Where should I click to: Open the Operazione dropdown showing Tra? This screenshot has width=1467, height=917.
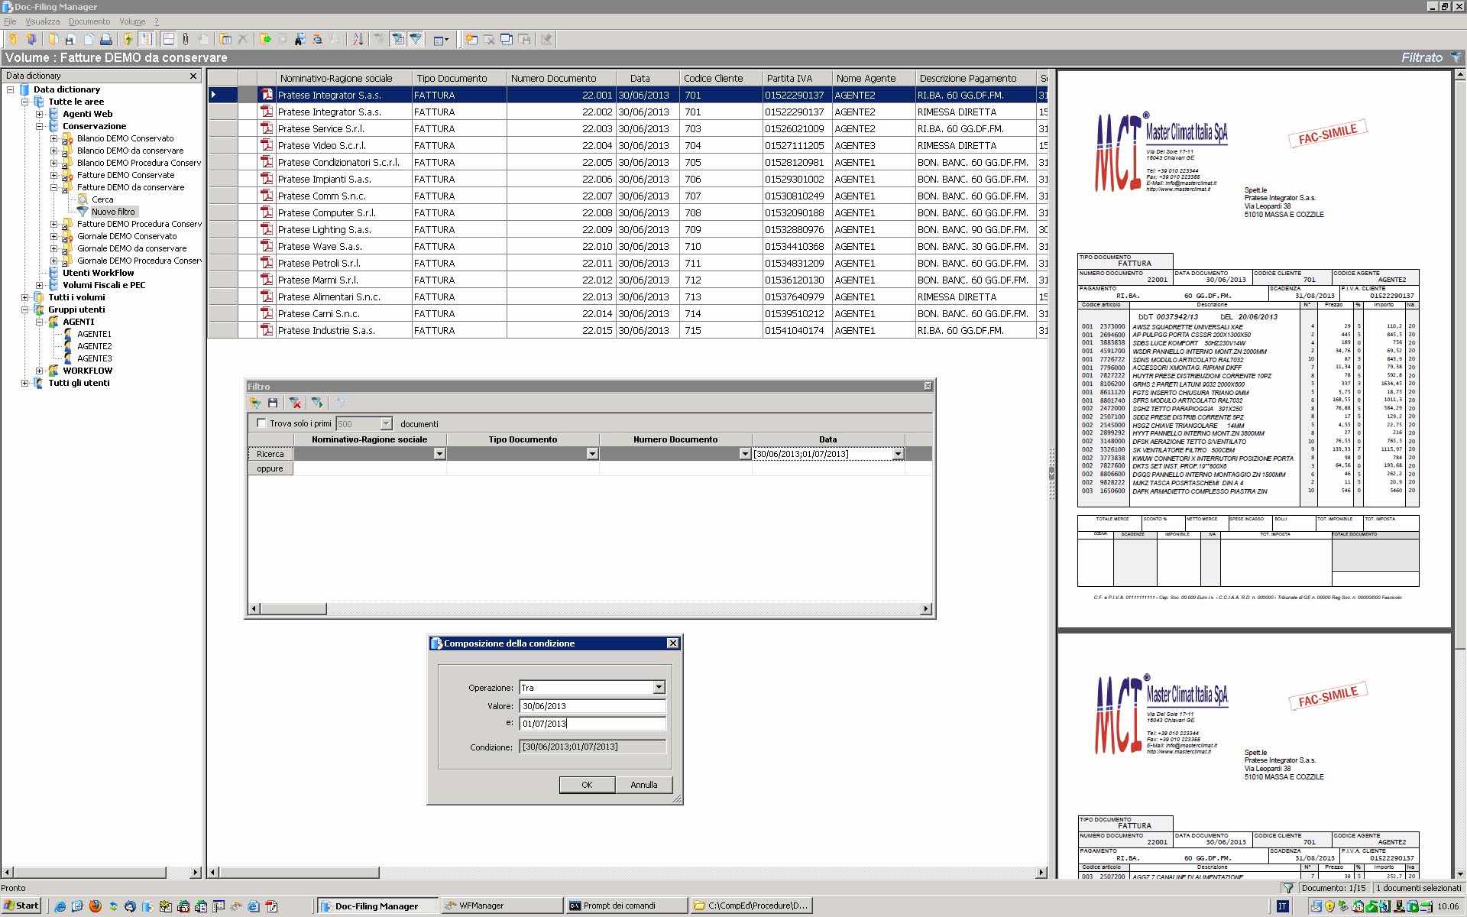(x=659, y=688)
